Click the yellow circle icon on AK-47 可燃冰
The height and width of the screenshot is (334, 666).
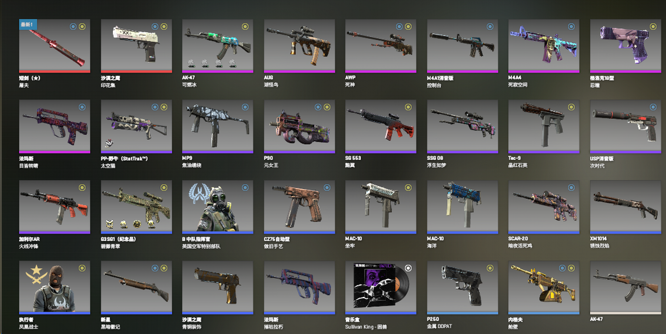(x=245, y=26)
